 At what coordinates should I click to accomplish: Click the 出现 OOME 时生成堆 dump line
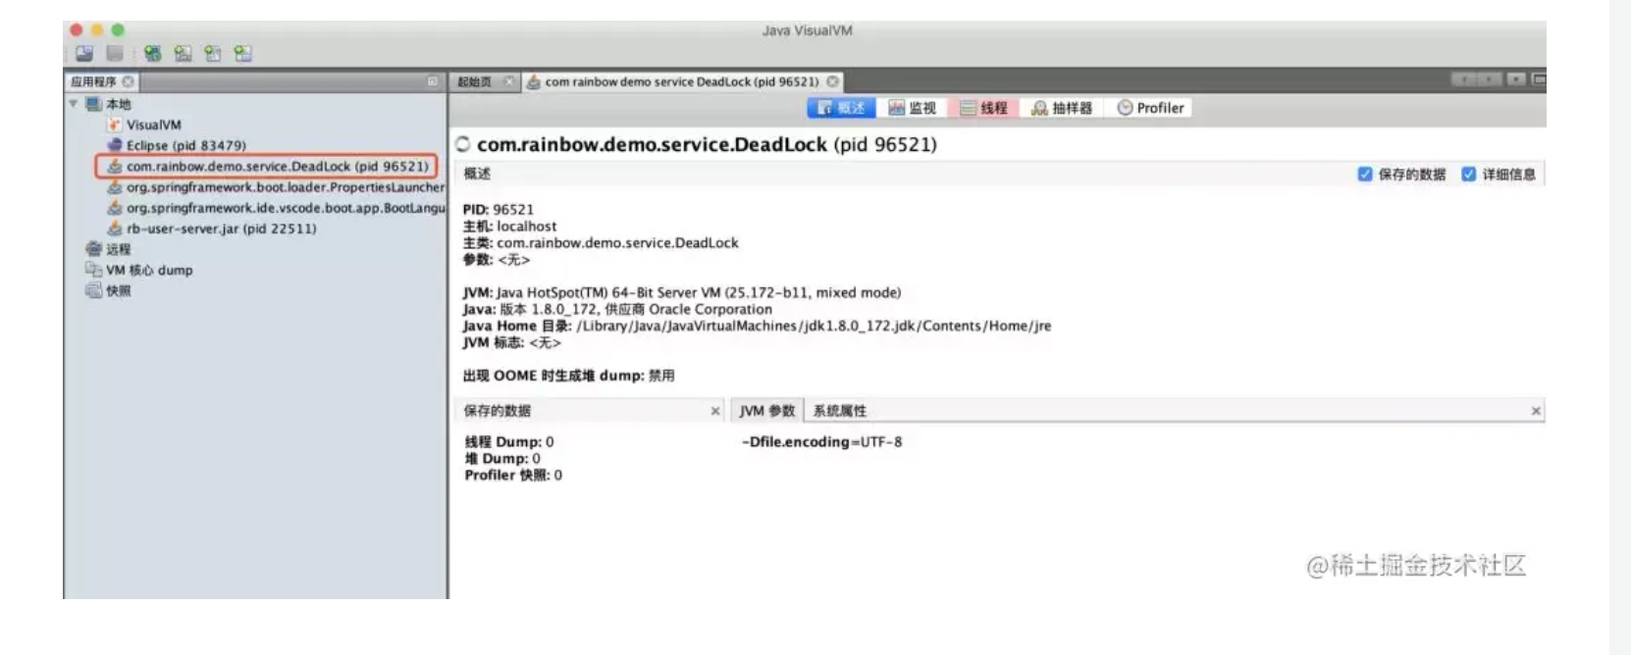pos(568,376)
